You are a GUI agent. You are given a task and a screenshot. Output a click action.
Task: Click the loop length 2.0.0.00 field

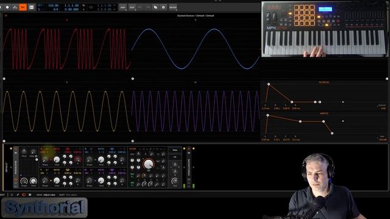coord(104,10)
